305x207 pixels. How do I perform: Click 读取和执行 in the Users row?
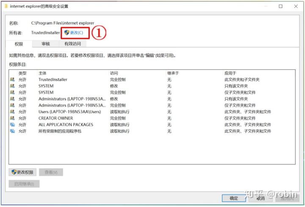click(x=119, y=112)
